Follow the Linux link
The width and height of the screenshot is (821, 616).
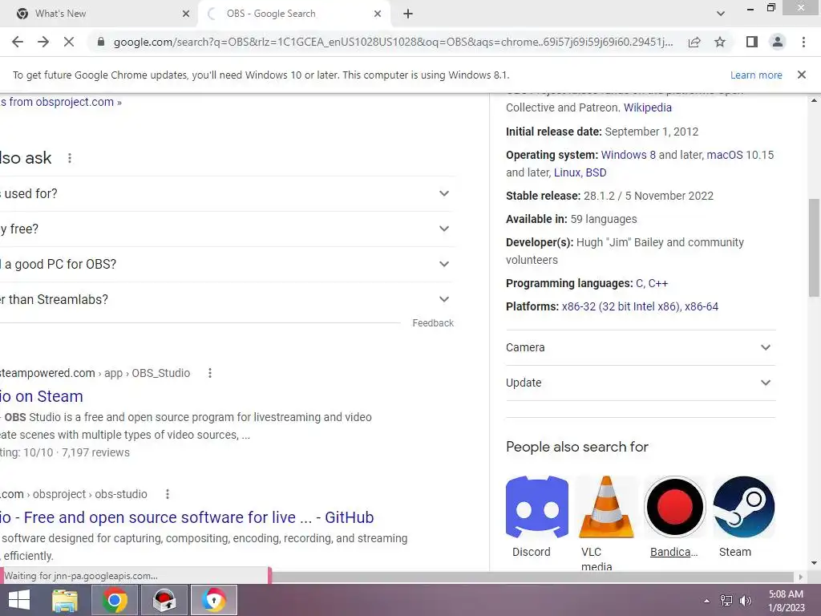coord(567,172)
